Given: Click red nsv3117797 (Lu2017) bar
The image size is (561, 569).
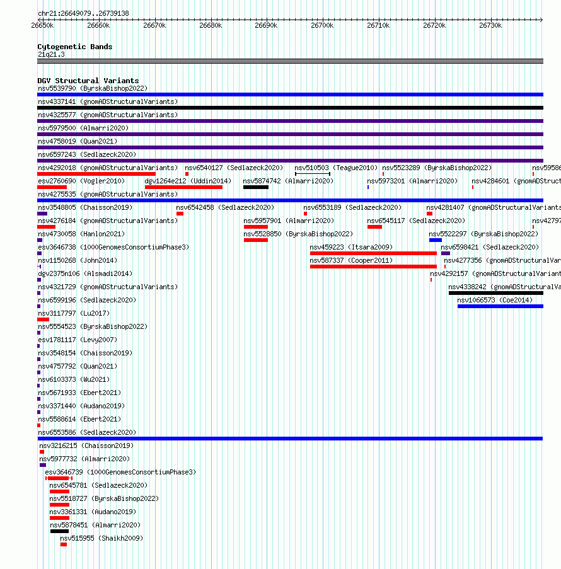Looking at the screenshot, I should tap(43, 319).
